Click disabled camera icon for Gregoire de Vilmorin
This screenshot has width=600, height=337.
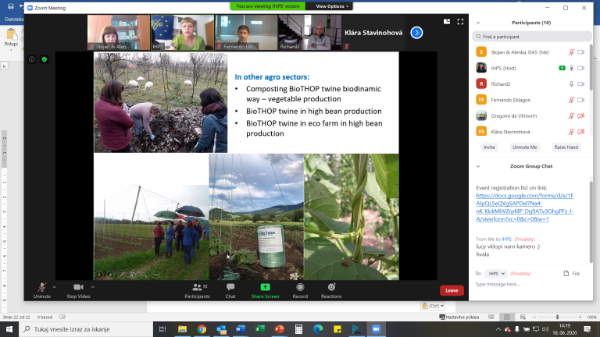(581, 115)
